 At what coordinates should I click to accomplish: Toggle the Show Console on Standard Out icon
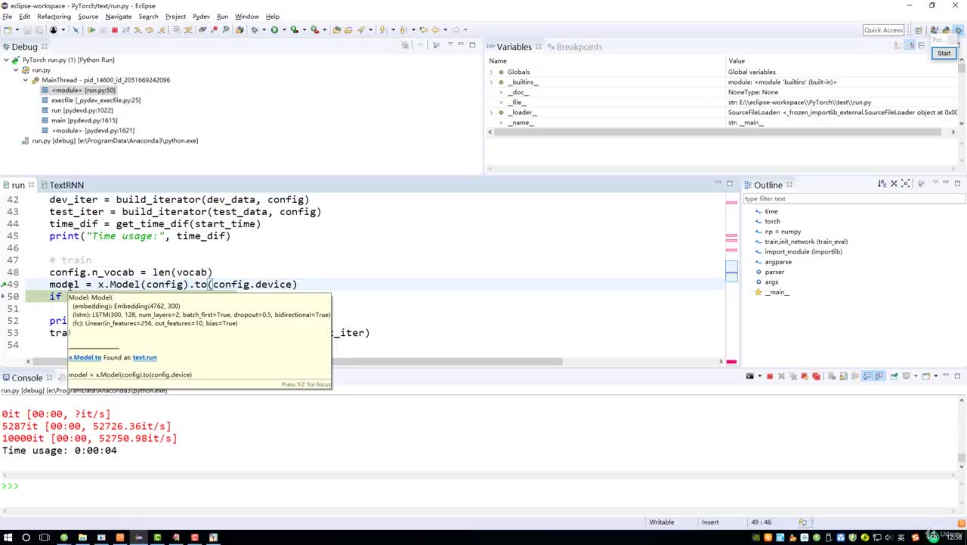pos(867,376)
